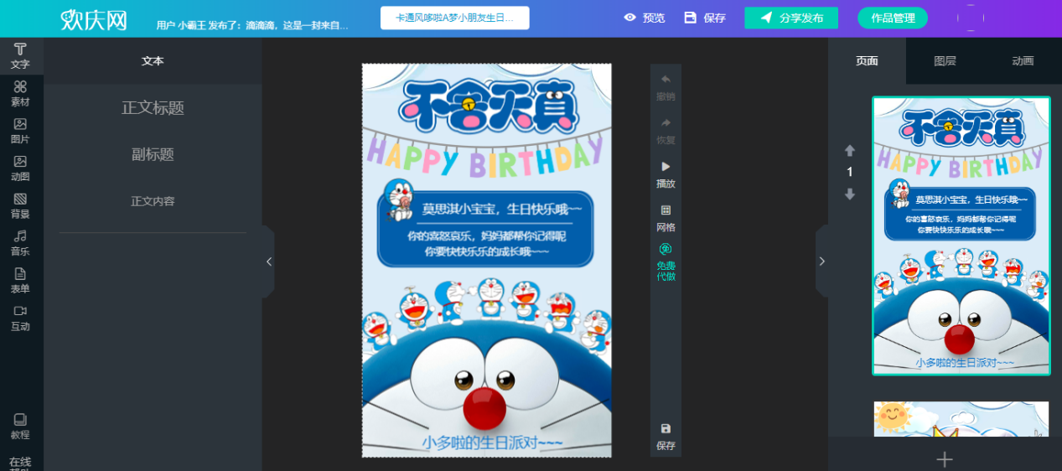Select the 文字 text tool in sidebar
The height and width of the screenshot is (471, 1062).
pyautogui.click(x=20, y=55)
